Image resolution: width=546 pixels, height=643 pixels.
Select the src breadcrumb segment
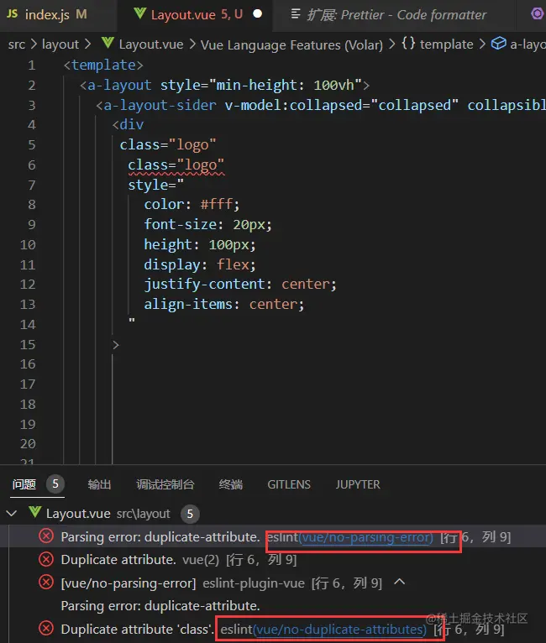coord(17,44)
